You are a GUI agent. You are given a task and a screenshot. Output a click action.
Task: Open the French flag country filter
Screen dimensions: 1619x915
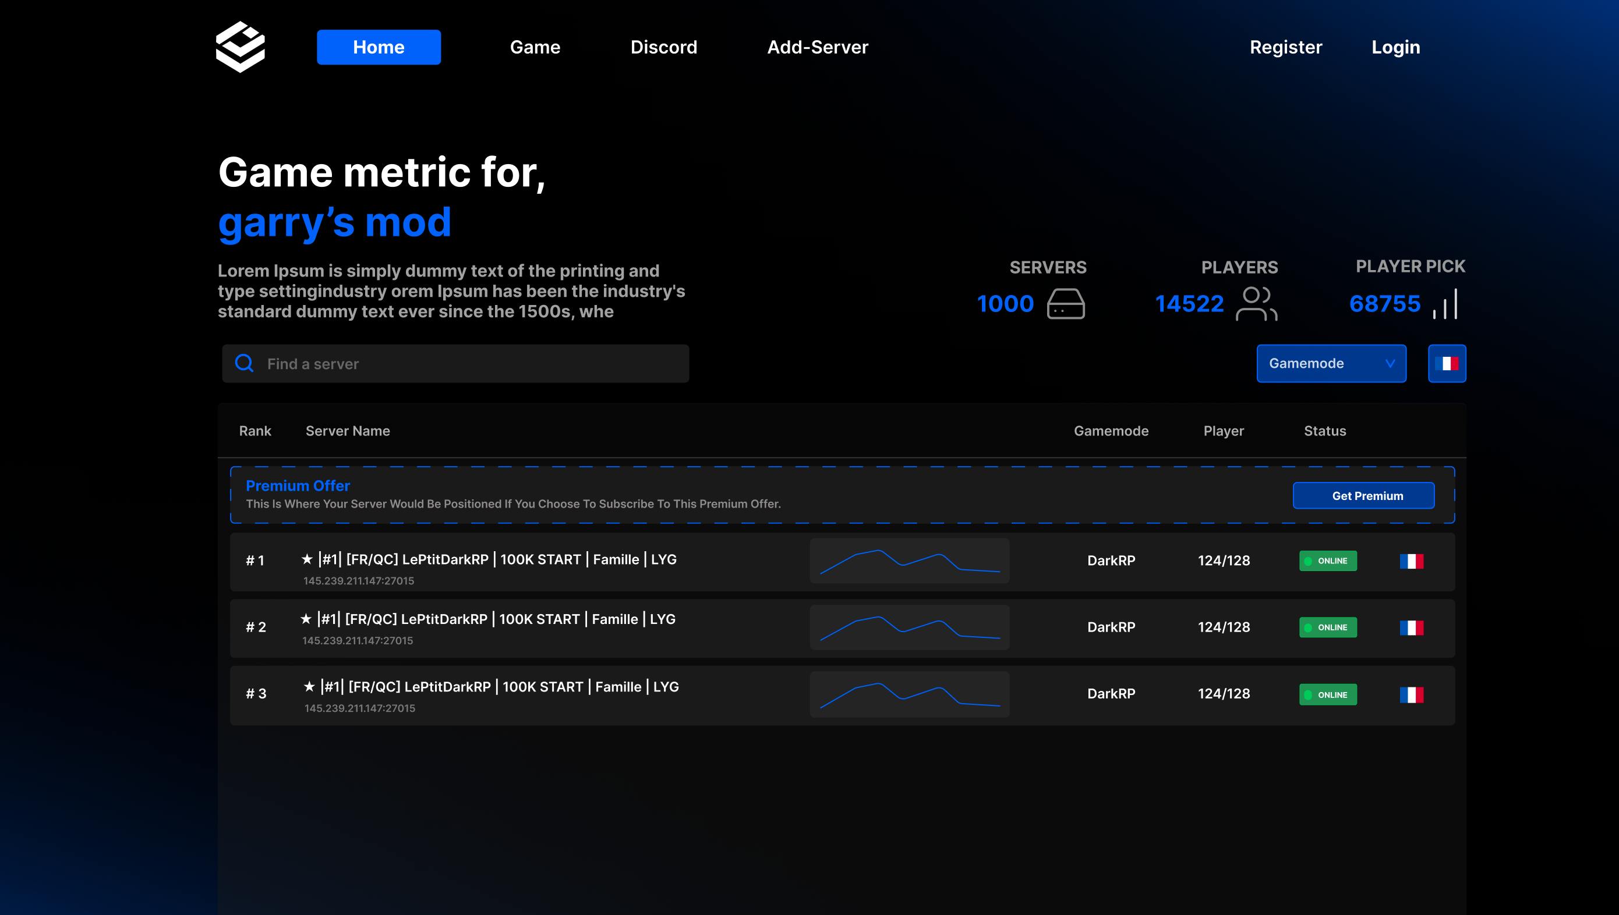click(1447, 363)
